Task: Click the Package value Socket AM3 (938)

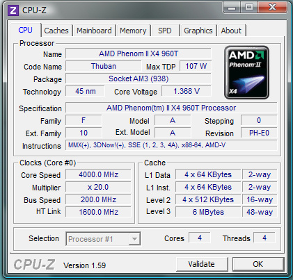Action: coord(138,79)
